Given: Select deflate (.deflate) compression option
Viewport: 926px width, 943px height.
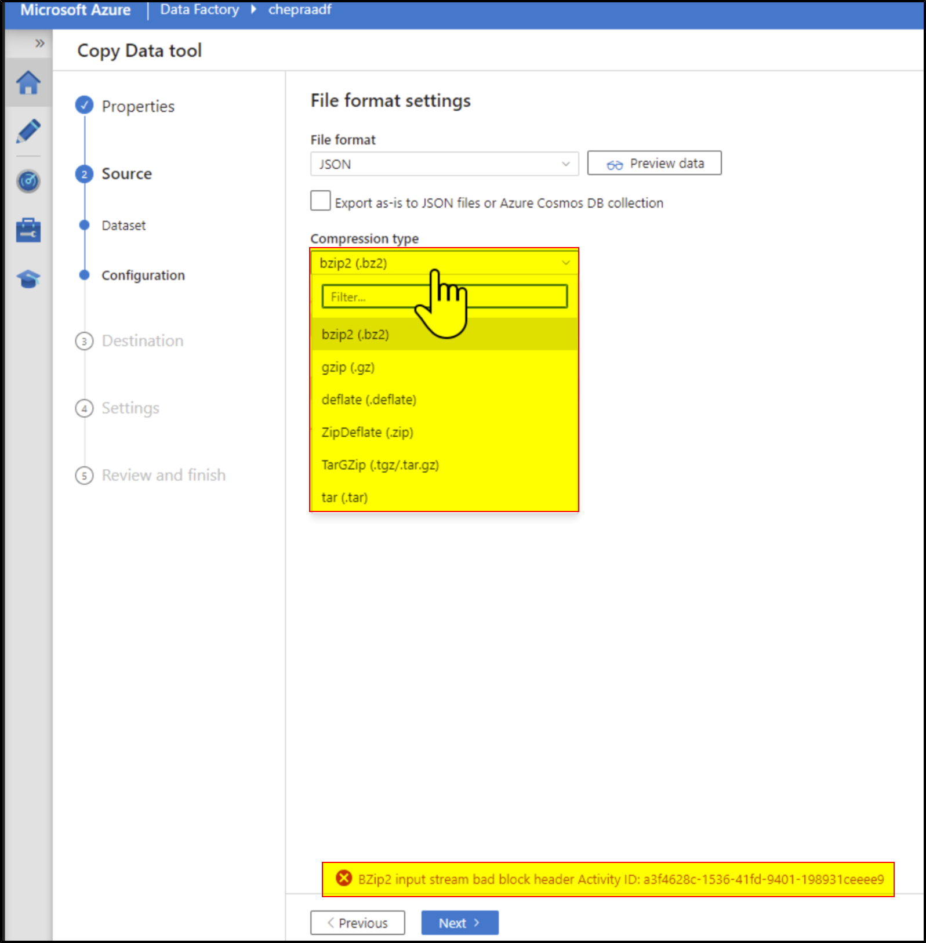Looking at the screenshot, I should pos(445,400).
